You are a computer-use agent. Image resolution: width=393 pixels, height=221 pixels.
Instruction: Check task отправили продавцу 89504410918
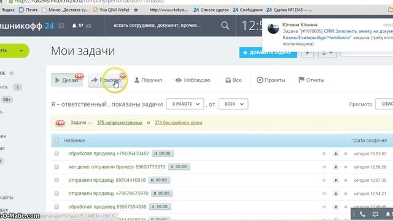click(x=56, y=180)
